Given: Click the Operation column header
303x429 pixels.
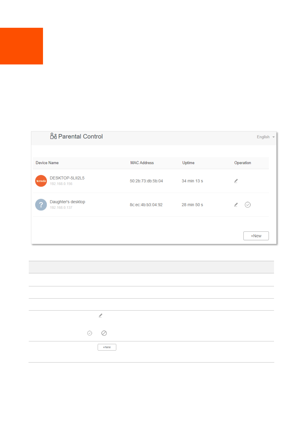Looking at the screenshot, I should [x=242, y=163].
